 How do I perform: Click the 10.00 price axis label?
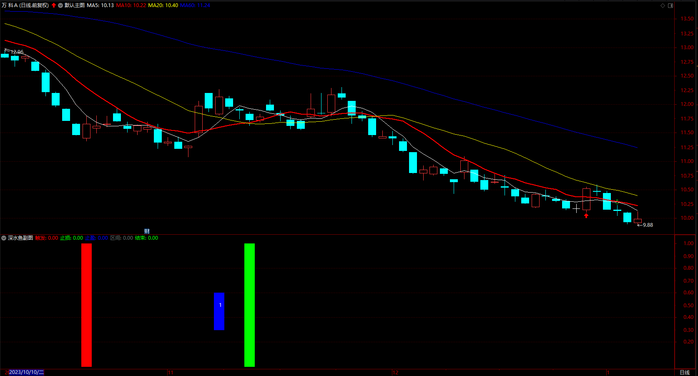pyautogui.click(x=687, y=218)
